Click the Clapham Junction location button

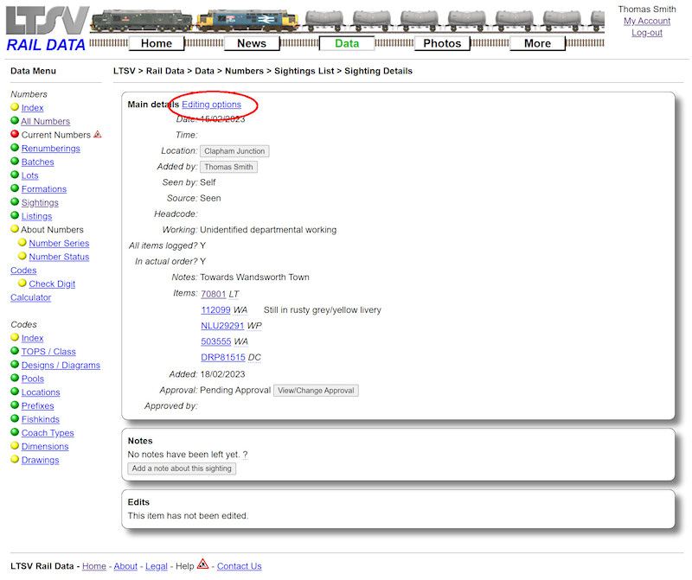click(234, 150)
